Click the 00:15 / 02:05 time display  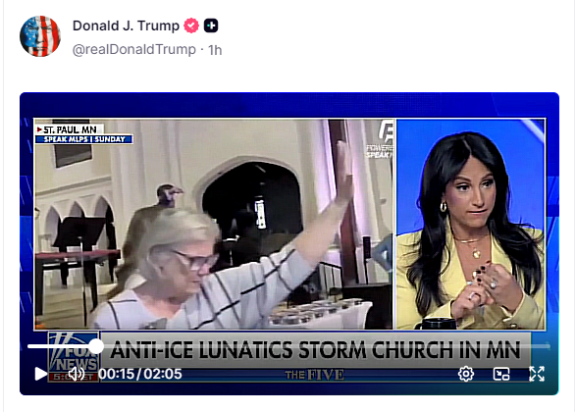pos(140,374)
